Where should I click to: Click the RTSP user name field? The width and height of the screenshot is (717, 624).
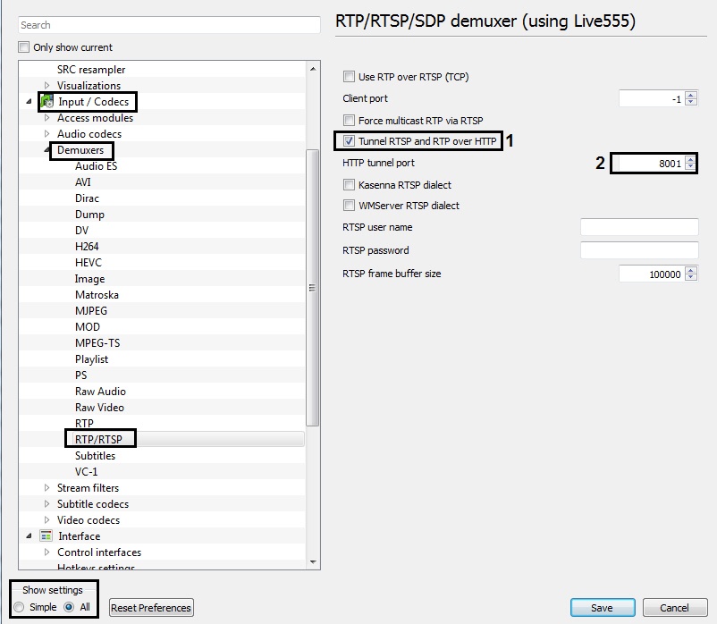point(639,228)
